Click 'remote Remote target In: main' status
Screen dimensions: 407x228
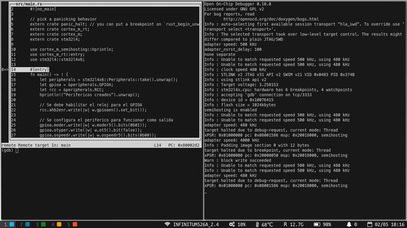(36, 145)
